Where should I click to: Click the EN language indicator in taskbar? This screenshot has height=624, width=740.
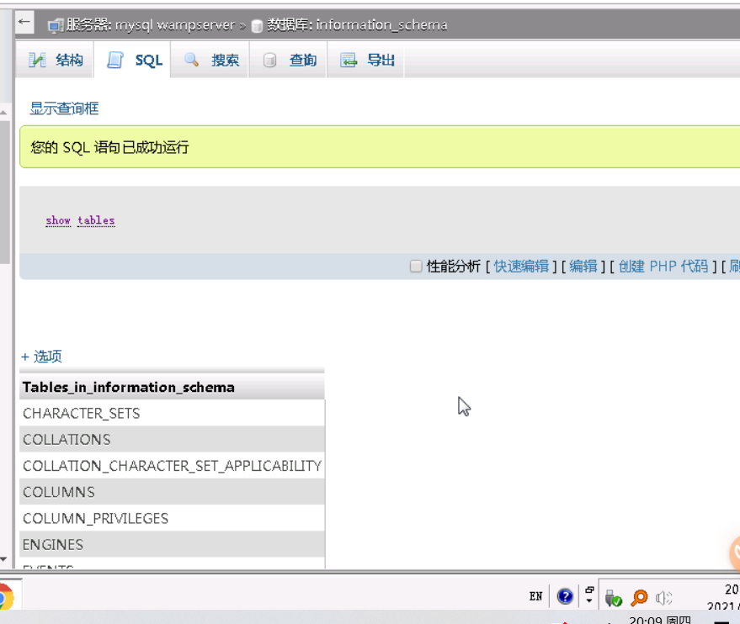click(535, 596)
